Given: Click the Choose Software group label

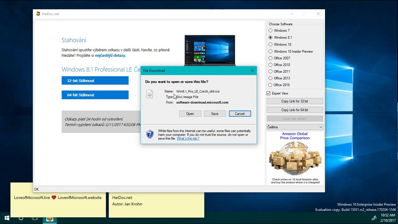Looking at the screenshot, I should tap(280, 24).
